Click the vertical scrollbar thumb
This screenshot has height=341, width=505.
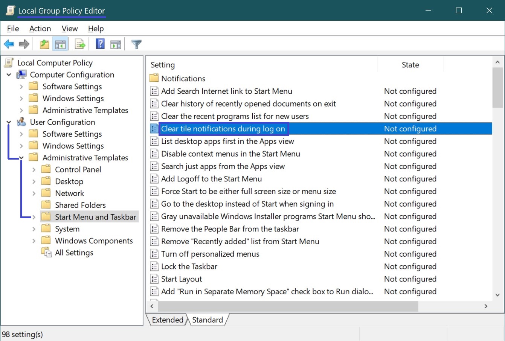click(x=497, y=88)
